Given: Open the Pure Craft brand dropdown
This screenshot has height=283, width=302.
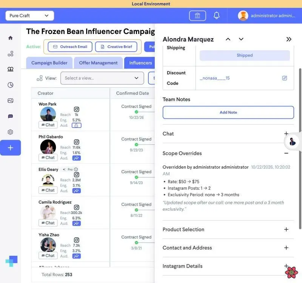Looking at the screenshot, I should pos(30,15).
